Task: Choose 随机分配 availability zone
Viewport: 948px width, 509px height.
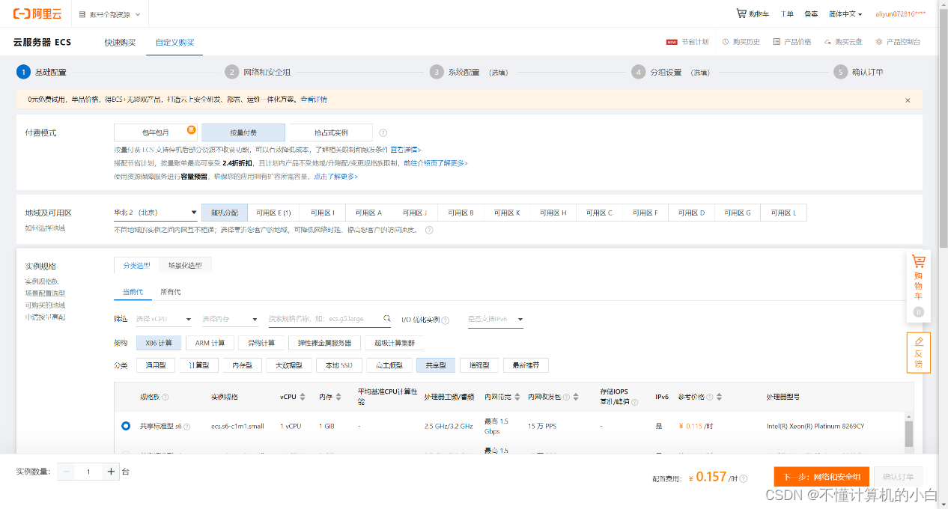Action: pyautogui.click(x=224, y=213)
